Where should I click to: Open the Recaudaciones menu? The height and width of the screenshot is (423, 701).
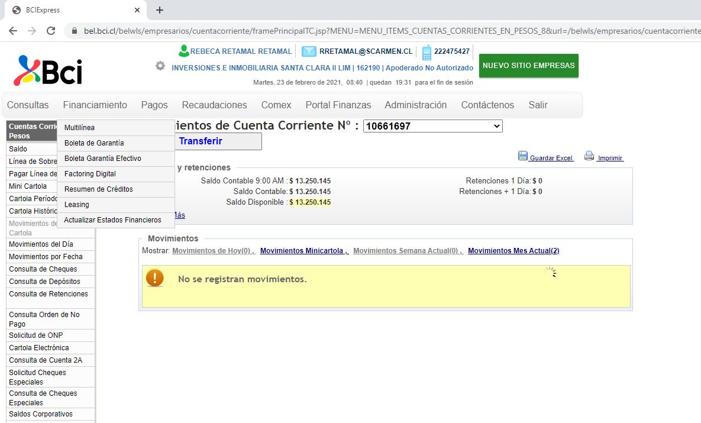tap(214, 105)
